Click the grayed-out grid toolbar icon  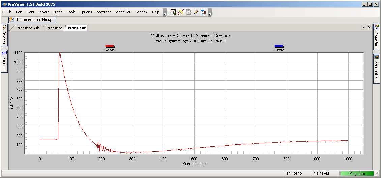(188, 12)
